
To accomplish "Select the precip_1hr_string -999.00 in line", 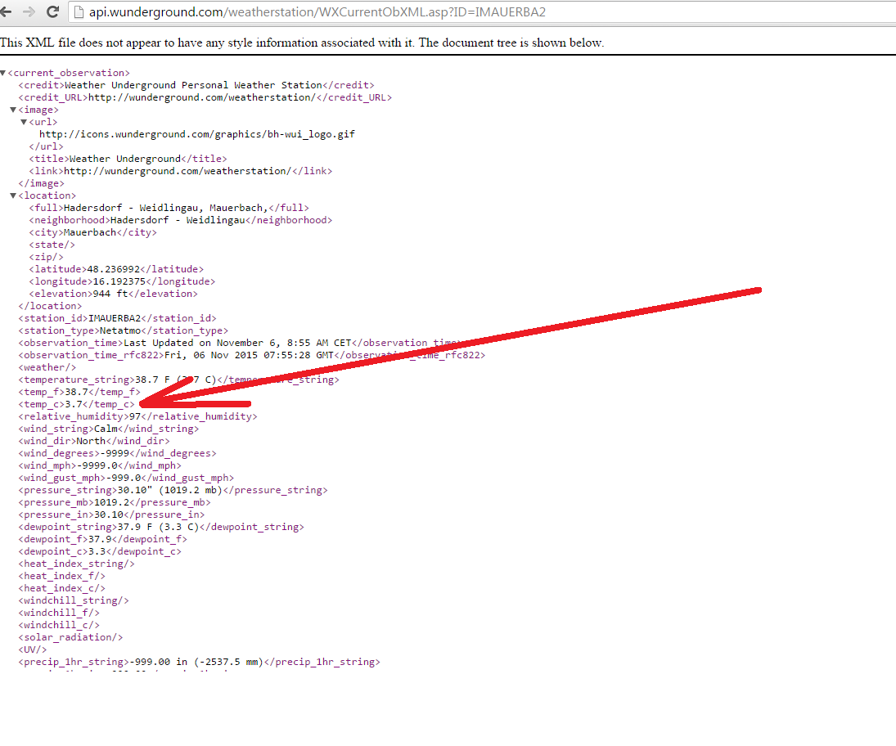I will coord(199,662).
